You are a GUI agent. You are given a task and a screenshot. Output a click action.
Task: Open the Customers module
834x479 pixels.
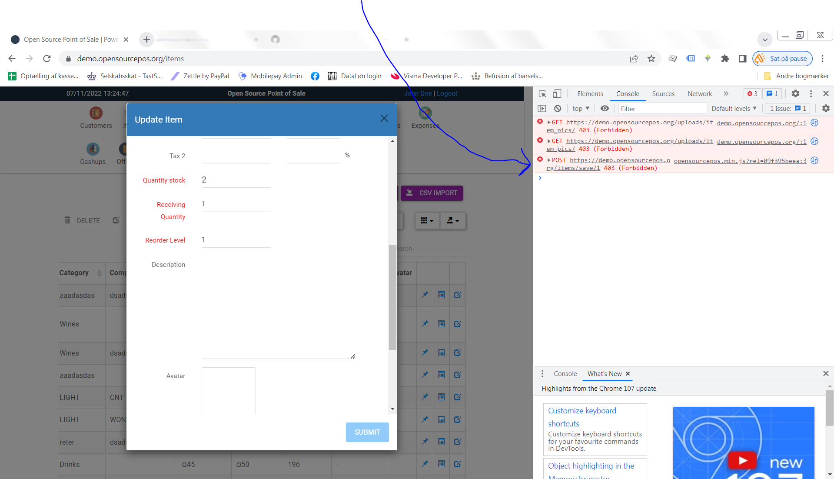95,116
